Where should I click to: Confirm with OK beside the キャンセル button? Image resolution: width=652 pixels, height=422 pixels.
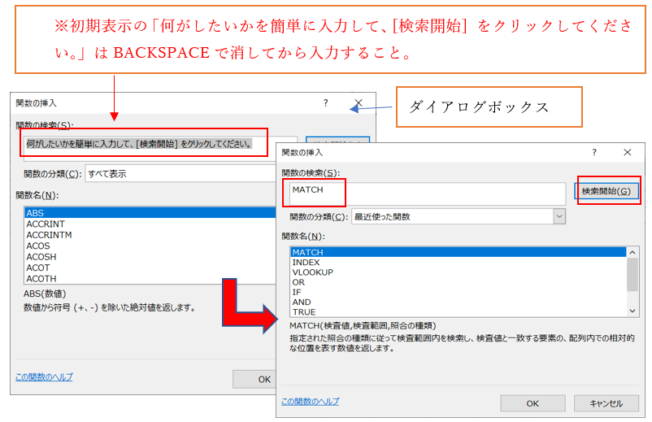(x=532, y=403)
